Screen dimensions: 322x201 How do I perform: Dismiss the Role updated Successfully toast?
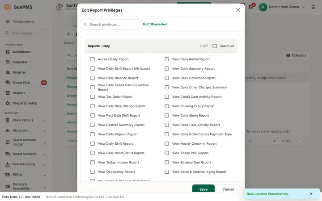(311, 194)
